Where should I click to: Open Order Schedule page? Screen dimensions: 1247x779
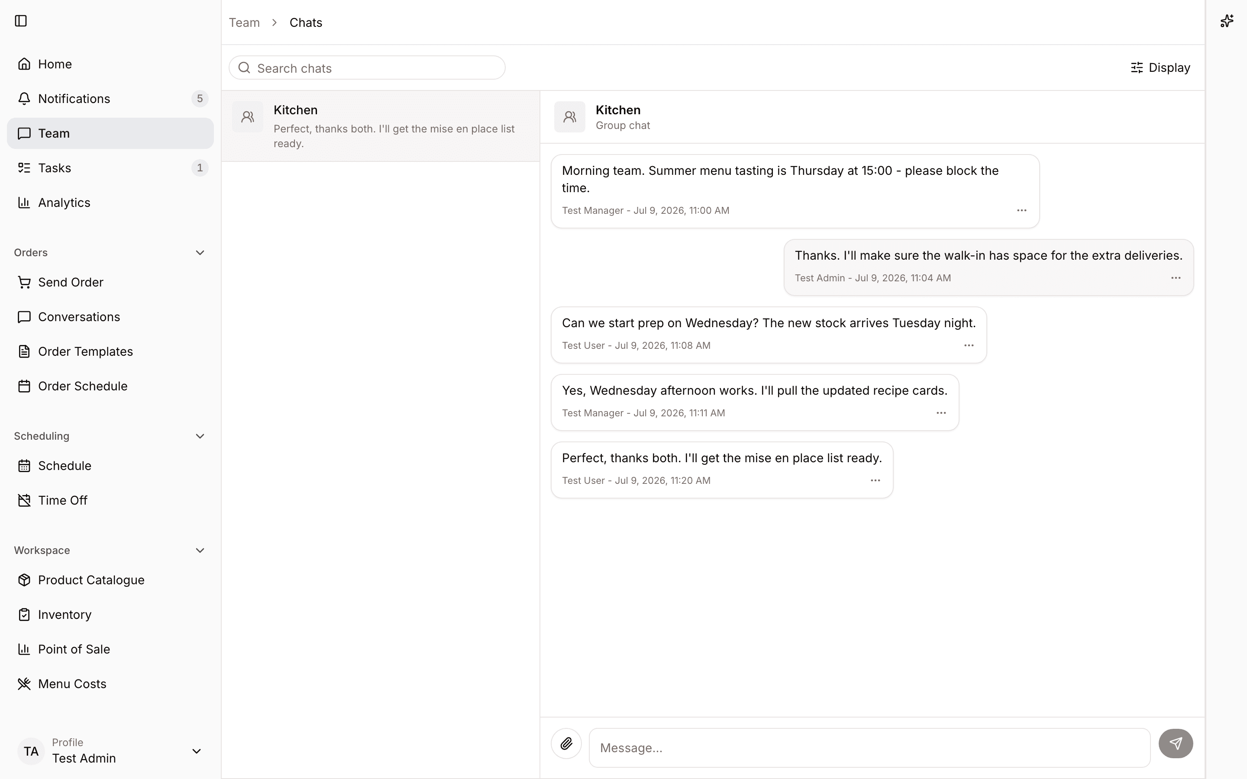pyautogui.click(x=110, y=386)
